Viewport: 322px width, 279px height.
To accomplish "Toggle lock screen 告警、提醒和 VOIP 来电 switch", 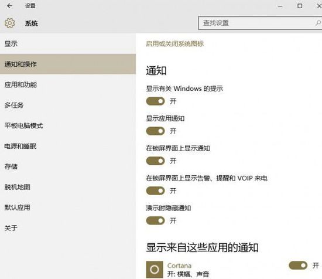I will coord(155,191).
